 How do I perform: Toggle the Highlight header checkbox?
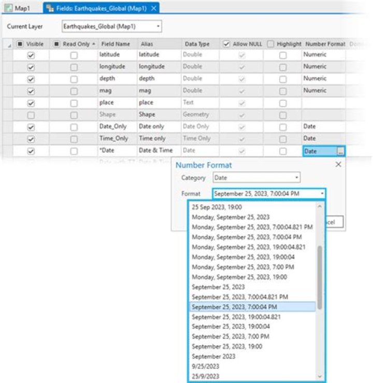[270, 44]
